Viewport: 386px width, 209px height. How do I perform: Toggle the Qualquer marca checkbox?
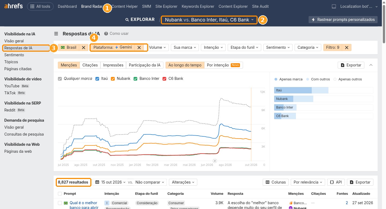tap(60, 79)
